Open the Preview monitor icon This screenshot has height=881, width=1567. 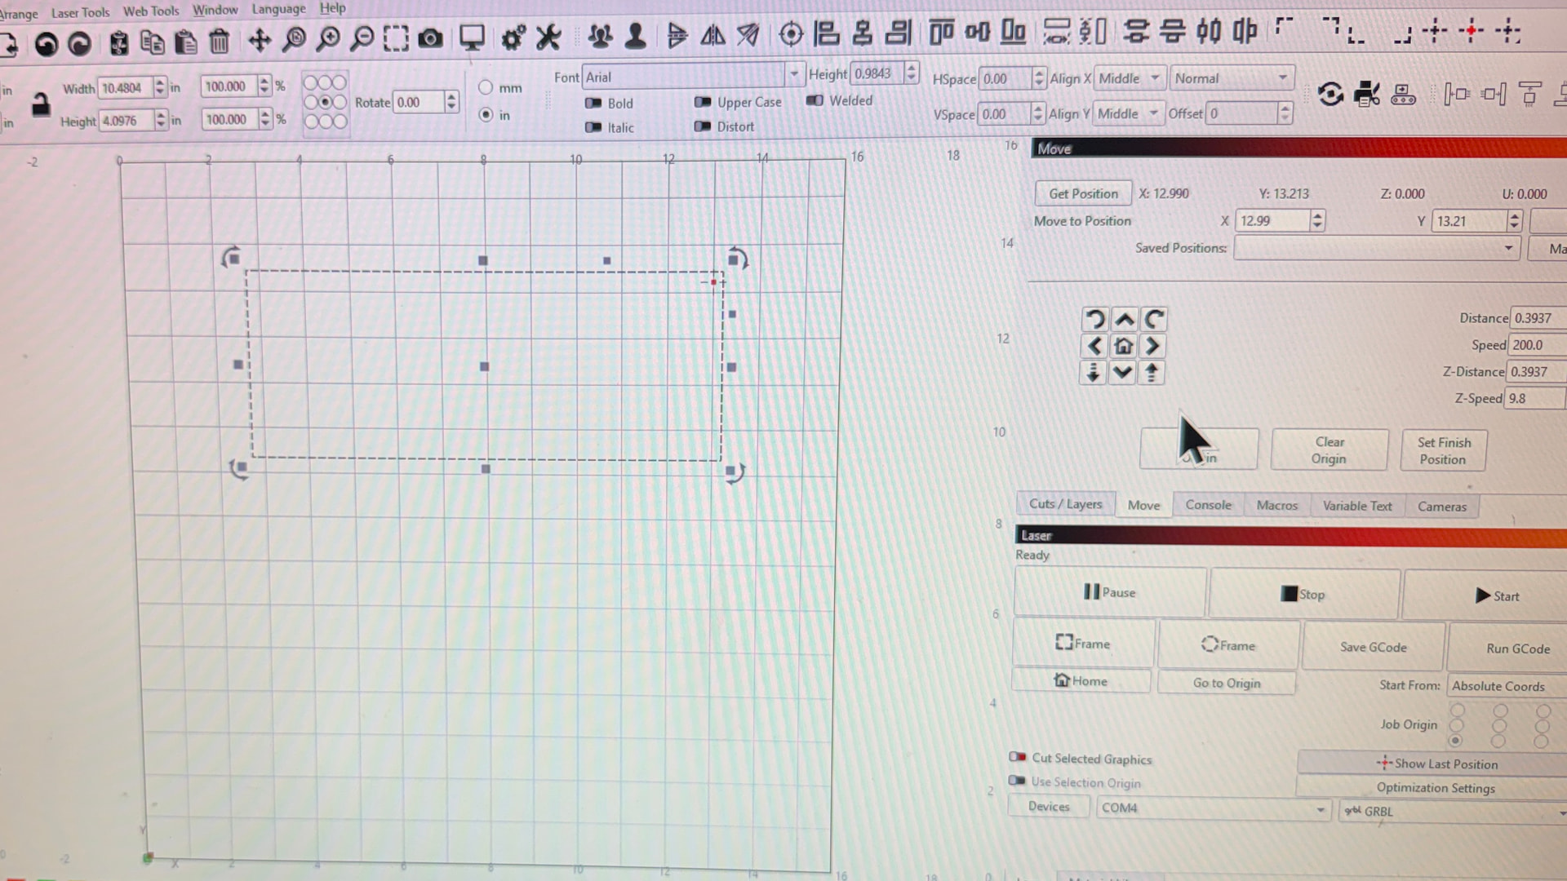click(x=472, y=38)
